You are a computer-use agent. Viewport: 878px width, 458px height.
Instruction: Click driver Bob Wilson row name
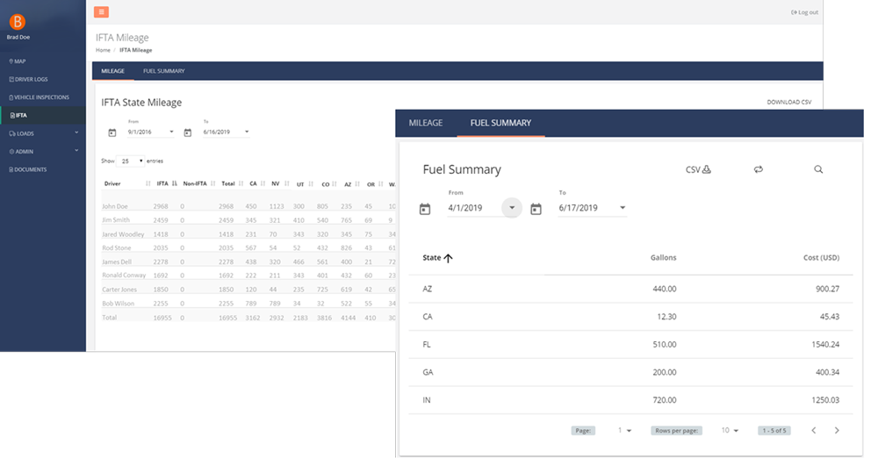point(119,304)
